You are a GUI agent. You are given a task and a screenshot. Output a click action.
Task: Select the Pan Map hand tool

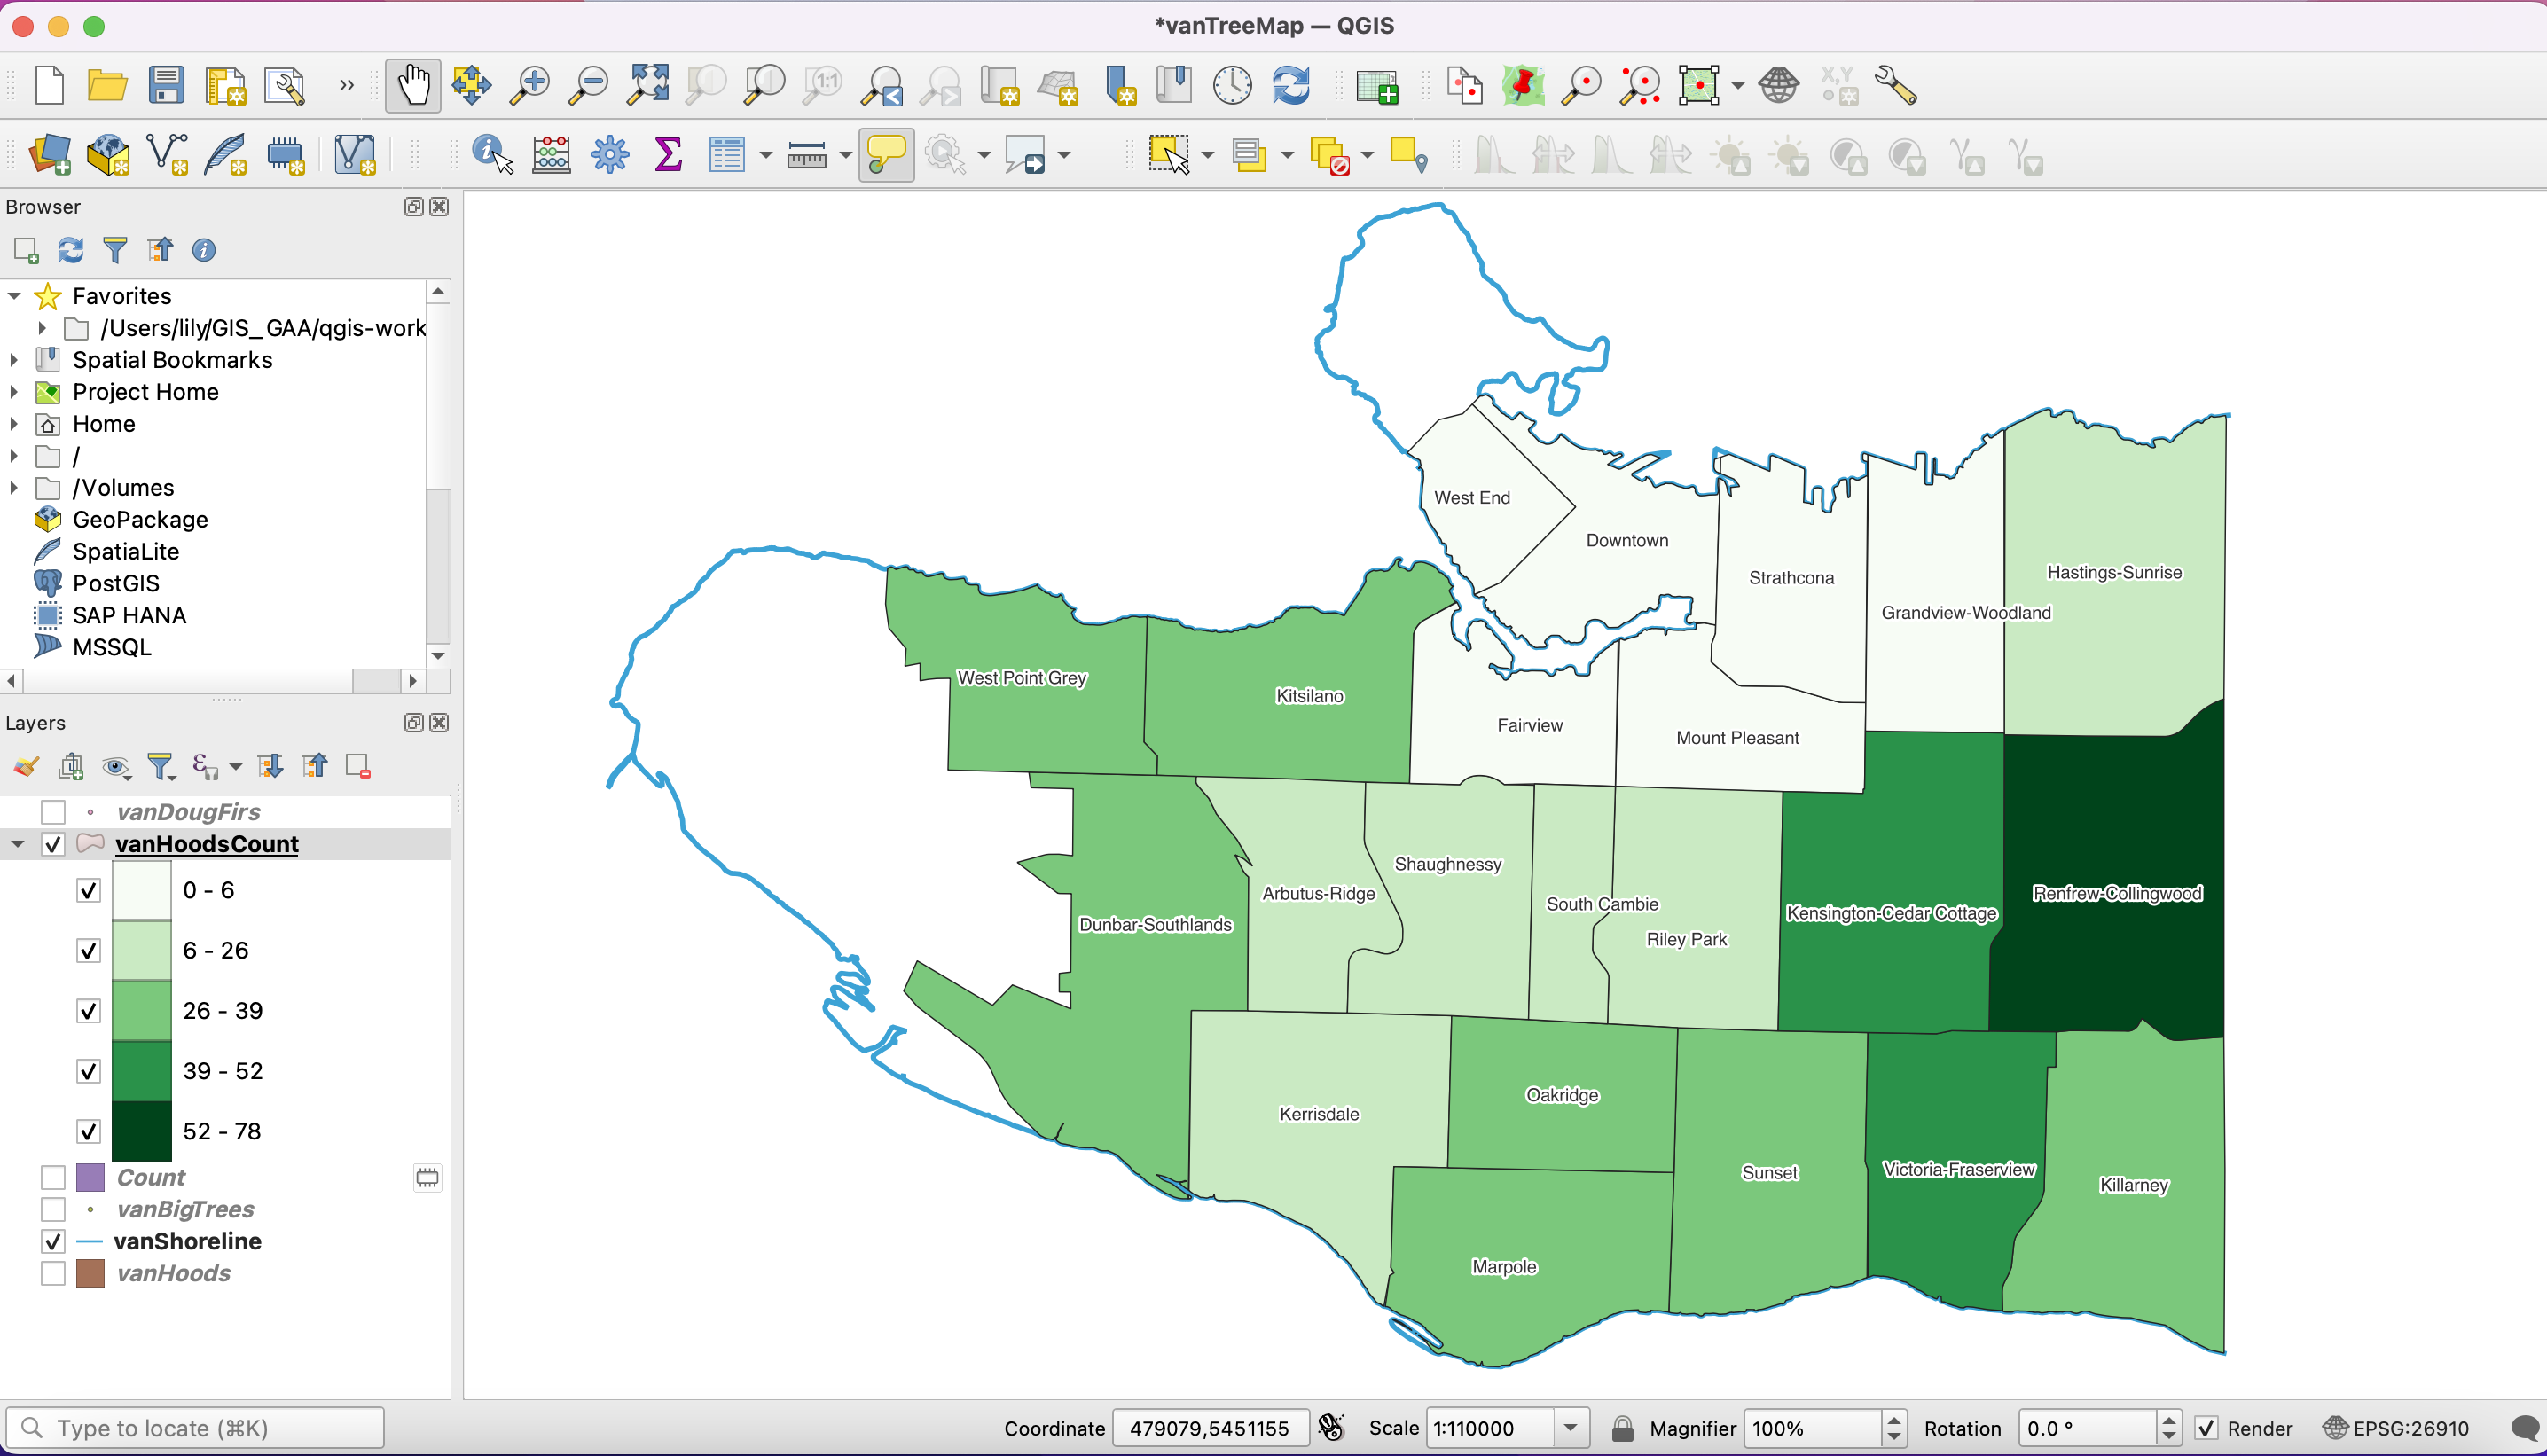point(412,86)
